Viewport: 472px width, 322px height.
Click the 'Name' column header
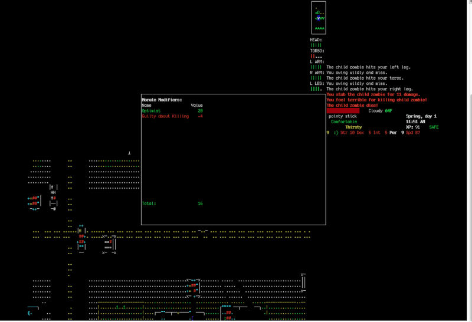pyautogui.click(x=146, y=106)
